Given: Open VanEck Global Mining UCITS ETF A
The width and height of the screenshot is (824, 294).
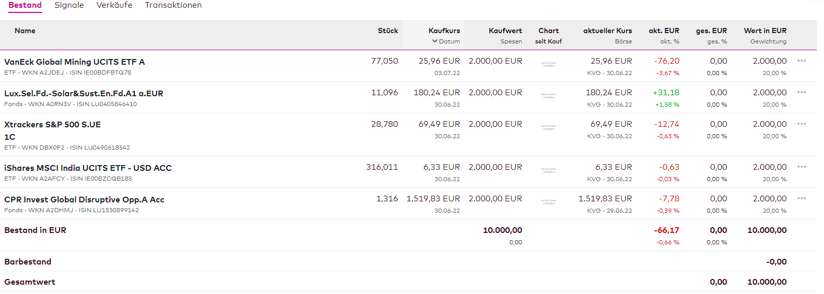Looking at the screenshot, I should pos(75,62).
